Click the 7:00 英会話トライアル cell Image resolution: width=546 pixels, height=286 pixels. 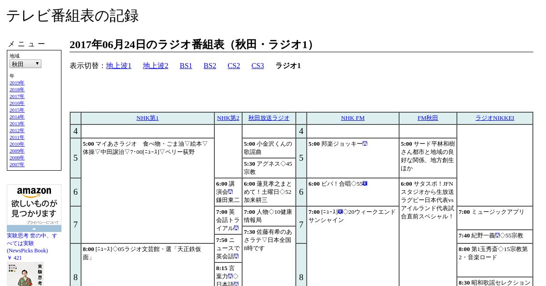tap(228, 220)
